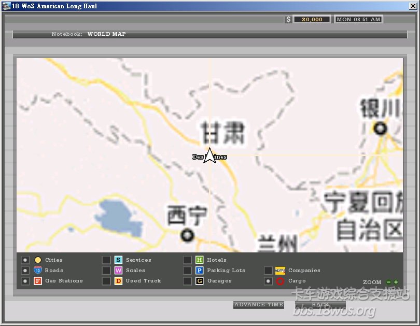Close the game window
Screen dimensions: 420x326
[413, 6]
